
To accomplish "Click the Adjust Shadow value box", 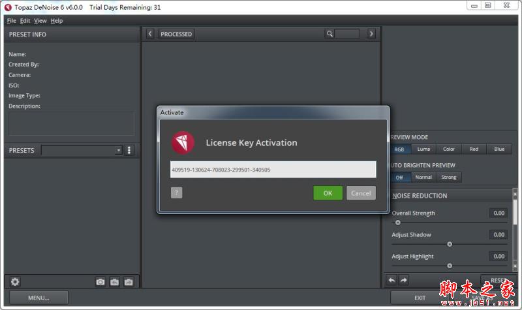I will (x=499, y=234).
